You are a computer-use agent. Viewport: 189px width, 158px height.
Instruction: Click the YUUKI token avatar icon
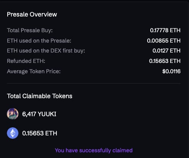tap(13, 114)
